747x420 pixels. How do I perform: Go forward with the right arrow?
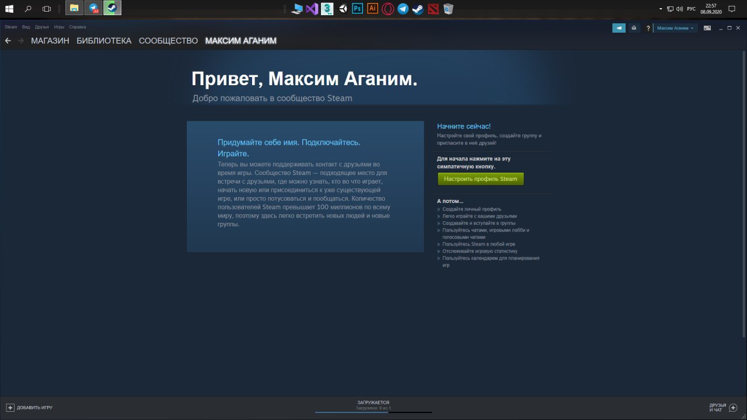[x=21, y=41]
